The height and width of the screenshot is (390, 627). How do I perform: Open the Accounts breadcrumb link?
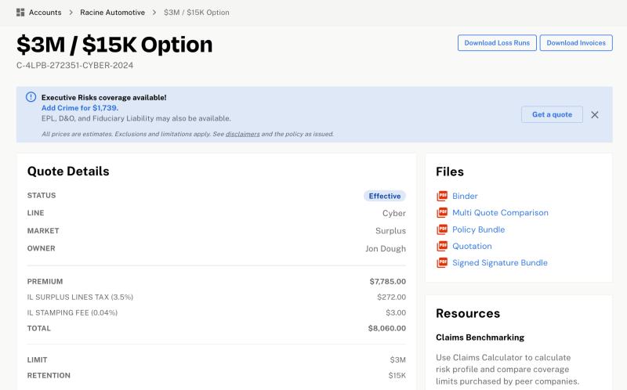45,13
